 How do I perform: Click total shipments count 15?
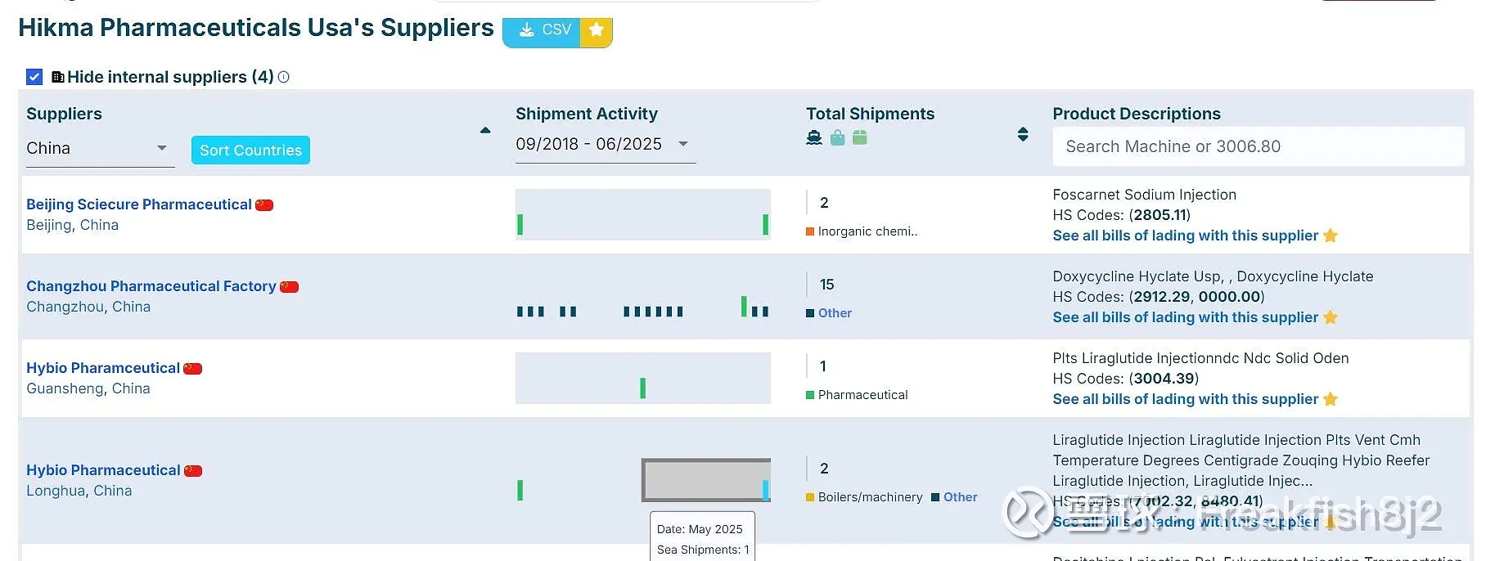pos(826,285)
